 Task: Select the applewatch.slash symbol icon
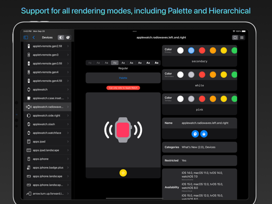point(29,124)
